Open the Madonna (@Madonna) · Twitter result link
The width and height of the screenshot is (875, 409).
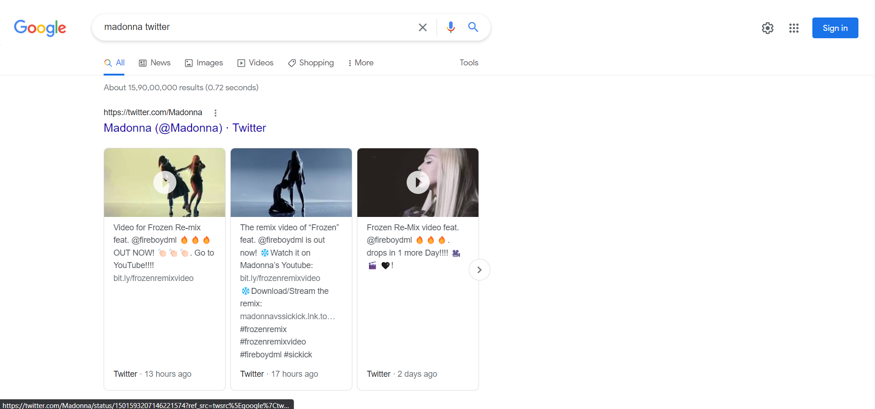(185, 128)
